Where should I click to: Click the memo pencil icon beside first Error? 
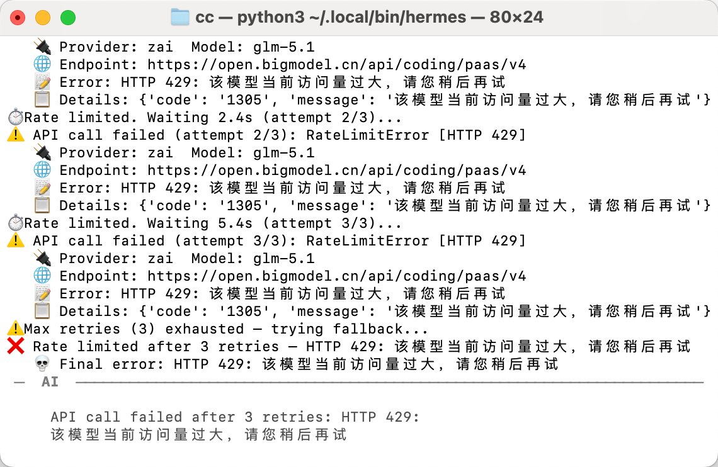tap(42, 82)
